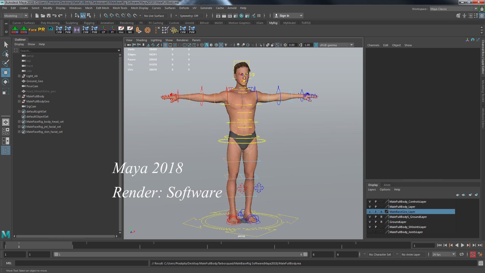Activate the Lasso Select tool
The height and width of the screenshot is (273, 485).
[x=6, y=54]
